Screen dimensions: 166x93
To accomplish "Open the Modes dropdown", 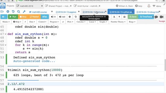I will pos(6,22).
